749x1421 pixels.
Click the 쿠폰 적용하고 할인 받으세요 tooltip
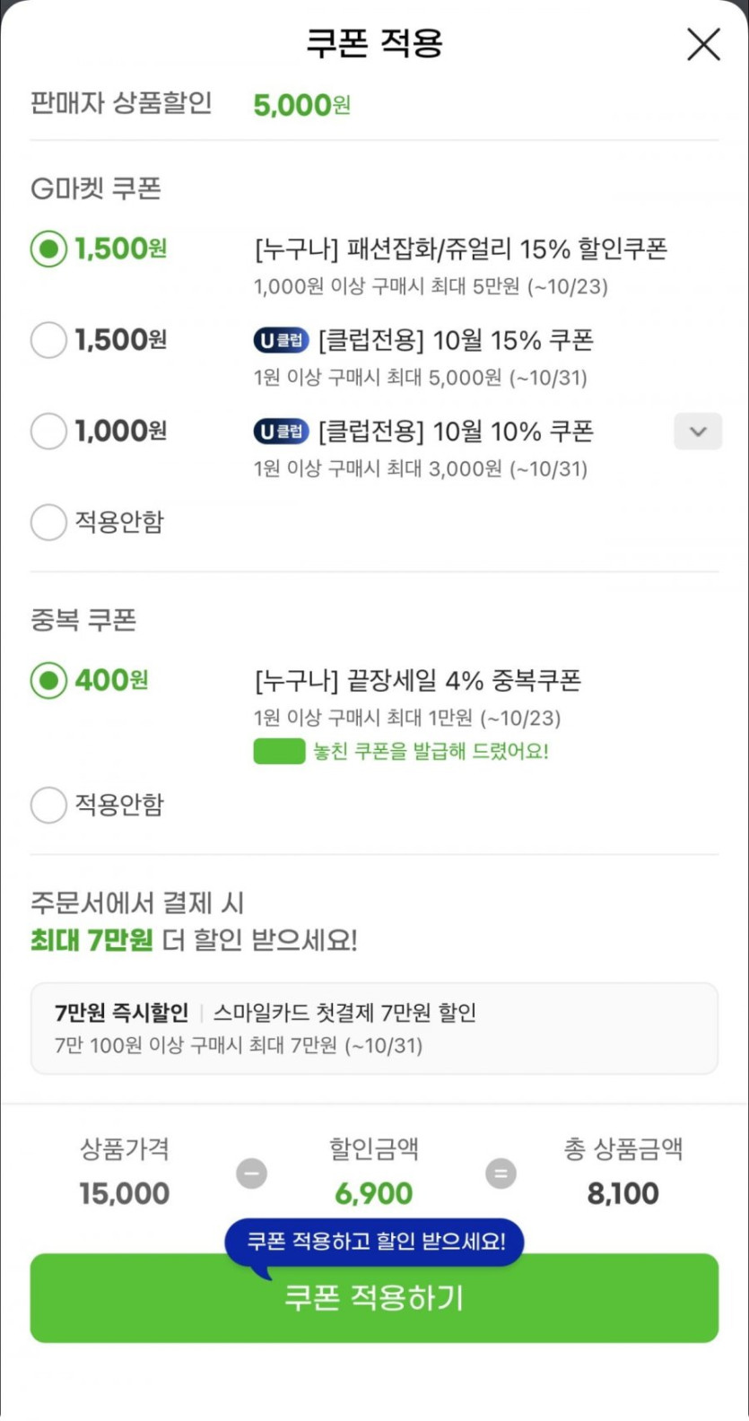(374, 1242)
